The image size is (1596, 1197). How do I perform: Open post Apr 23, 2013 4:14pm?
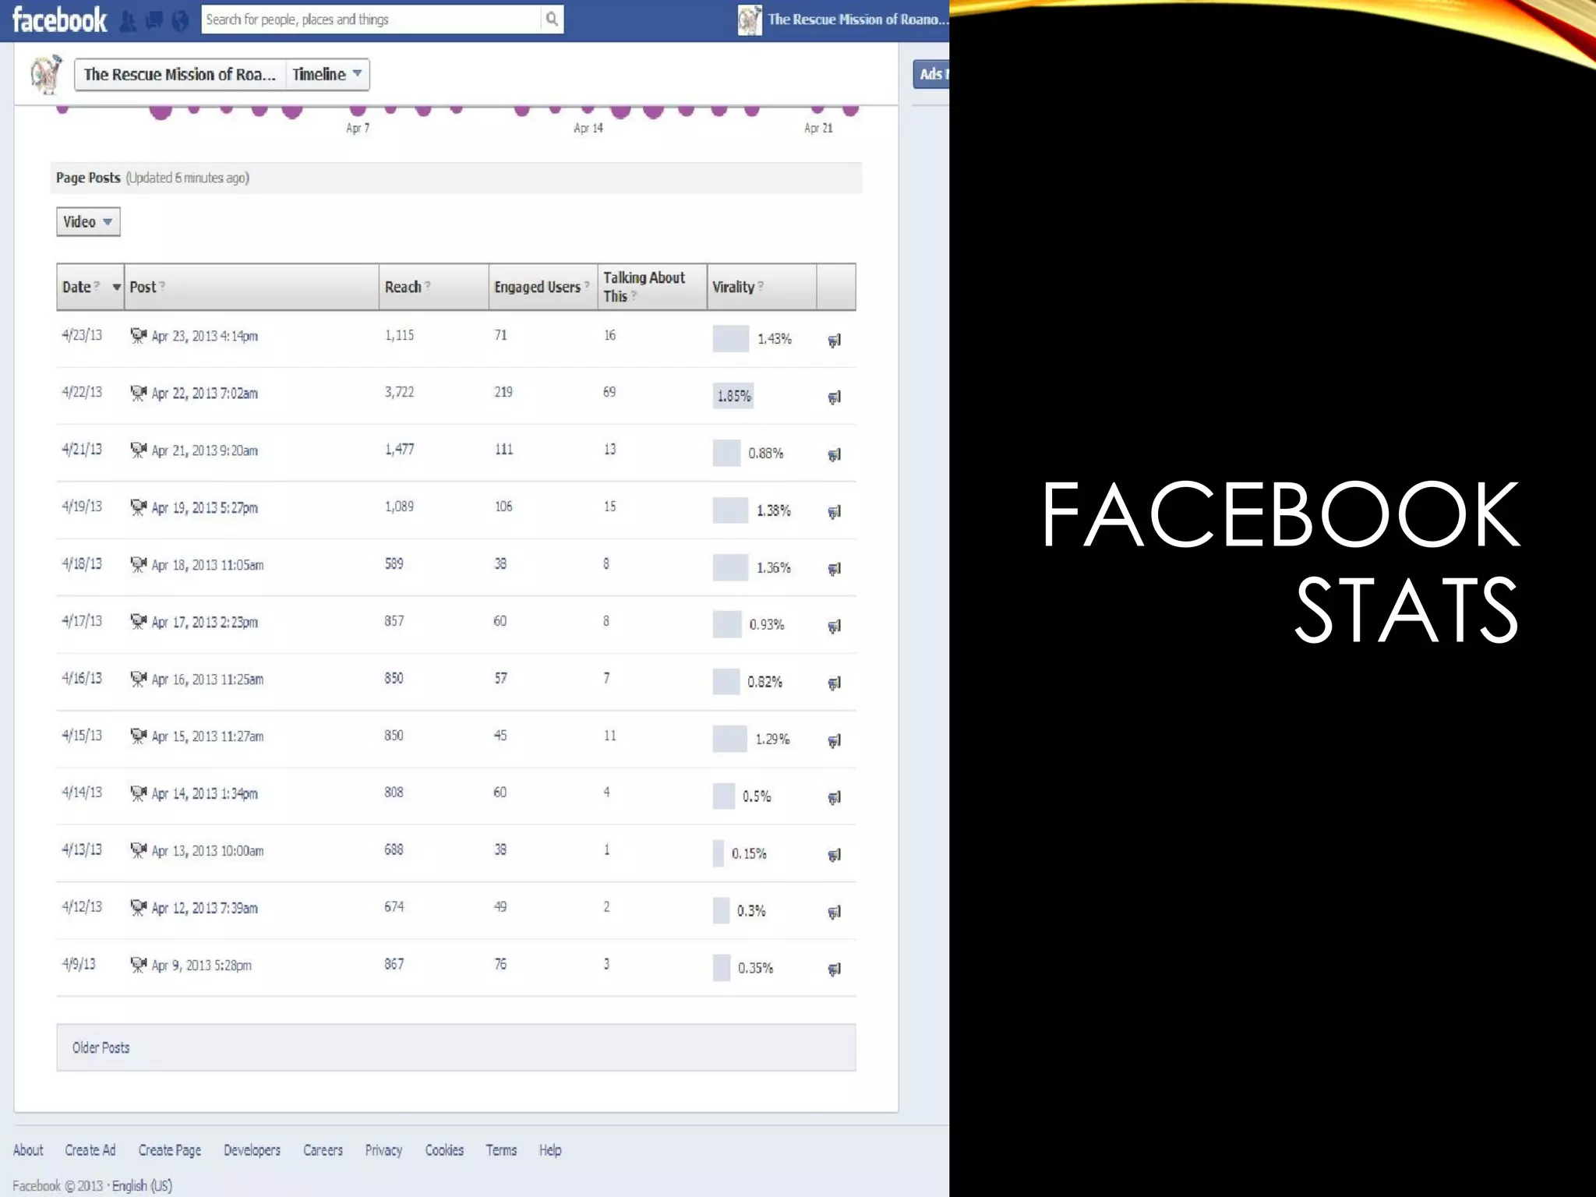pyautogui.click(x=205, y=337)
